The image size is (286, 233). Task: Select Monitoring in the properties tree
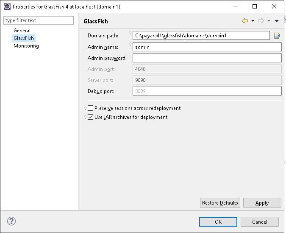coord(26,46)
